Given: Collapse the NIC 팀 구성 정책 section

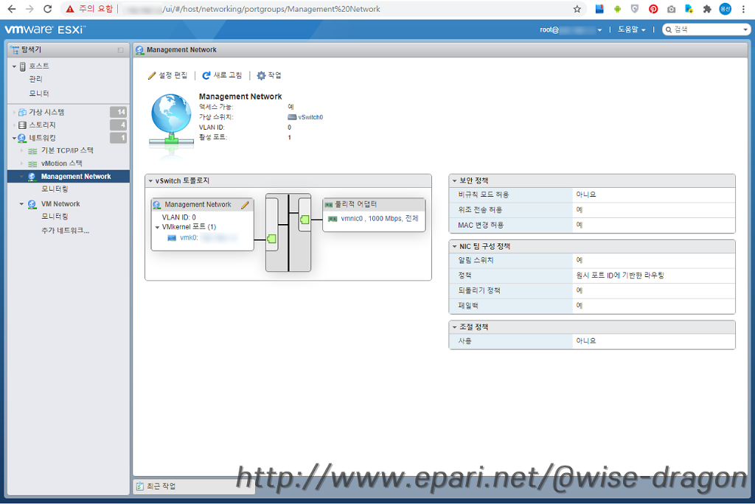Looking at the screenshot, I should coord(454,246).
